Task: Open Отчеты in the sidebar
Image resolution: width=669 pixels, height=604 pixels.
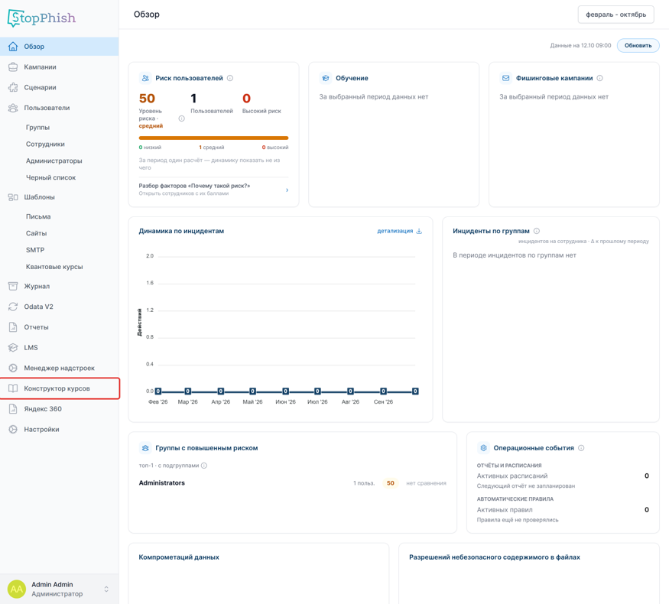Action: coord(60,327)
